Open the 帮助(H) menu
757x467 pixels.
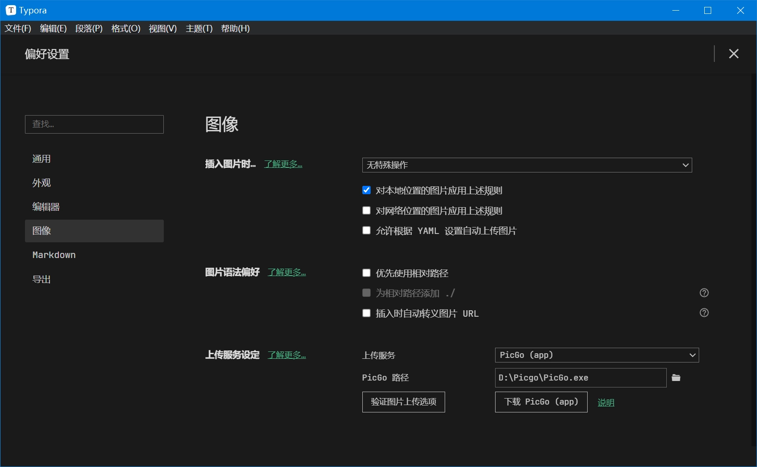tap(236, 29)
